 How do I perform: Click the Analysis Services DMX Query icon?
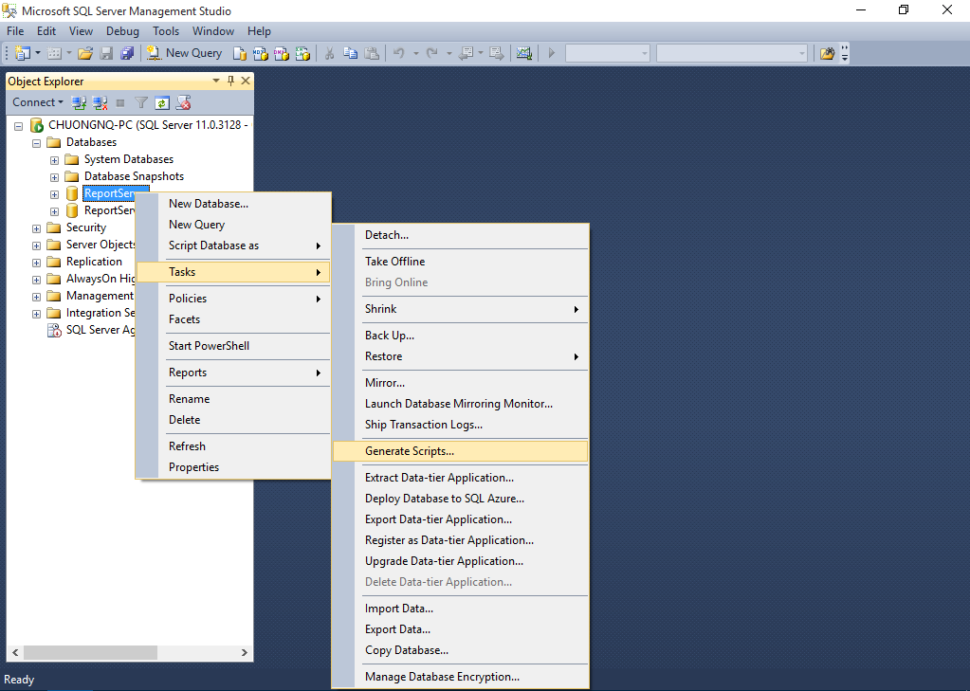tap(282, 53)
